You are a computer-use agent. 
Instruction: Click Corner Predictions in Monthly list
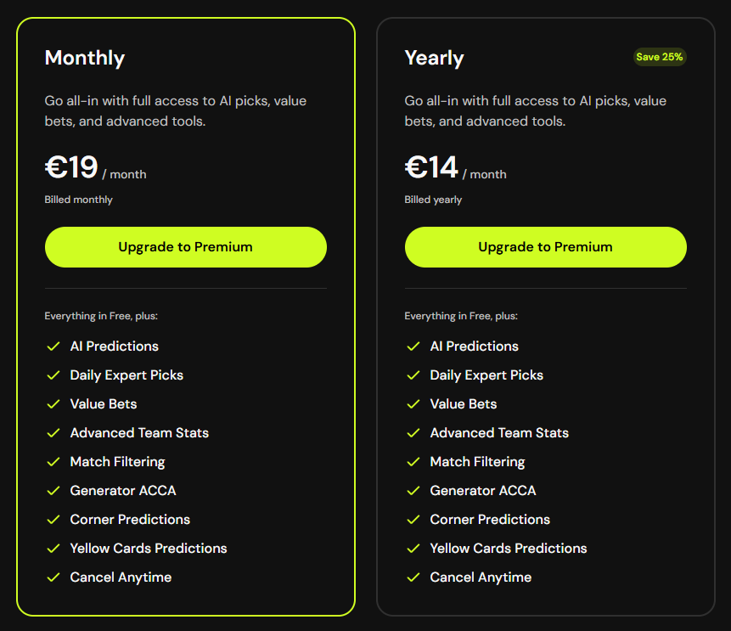tap(130, 520)
